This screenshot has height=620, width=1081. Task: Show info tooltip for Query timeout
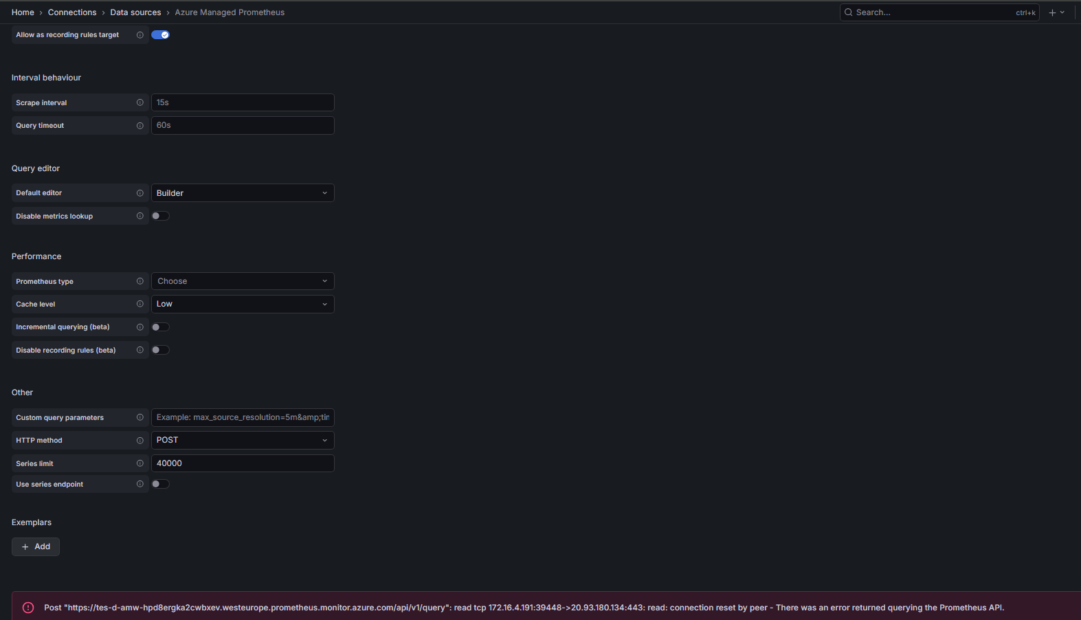(x=140, y=126)
